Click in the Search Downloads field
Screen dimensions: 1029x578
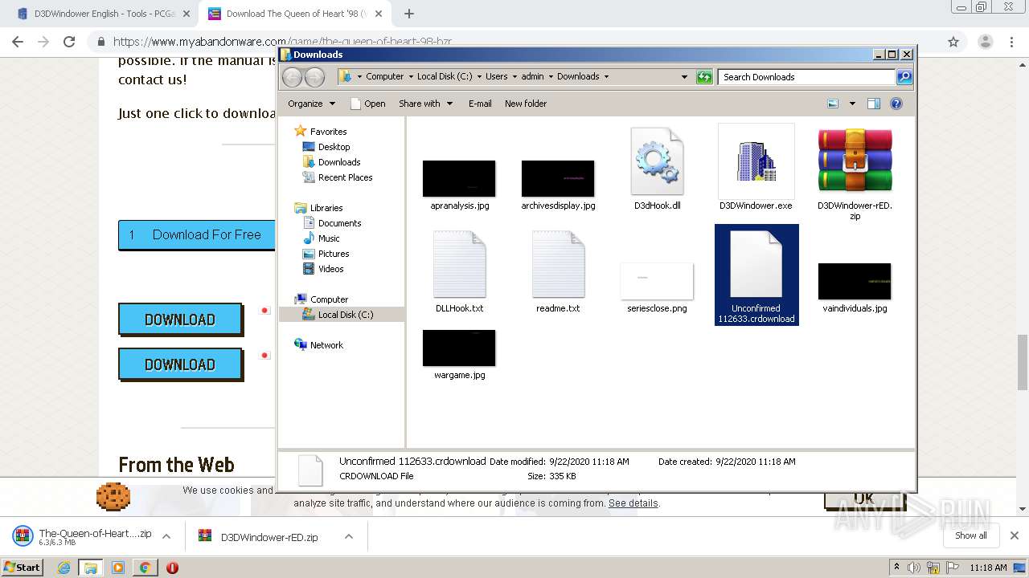(x=806, y=77)
